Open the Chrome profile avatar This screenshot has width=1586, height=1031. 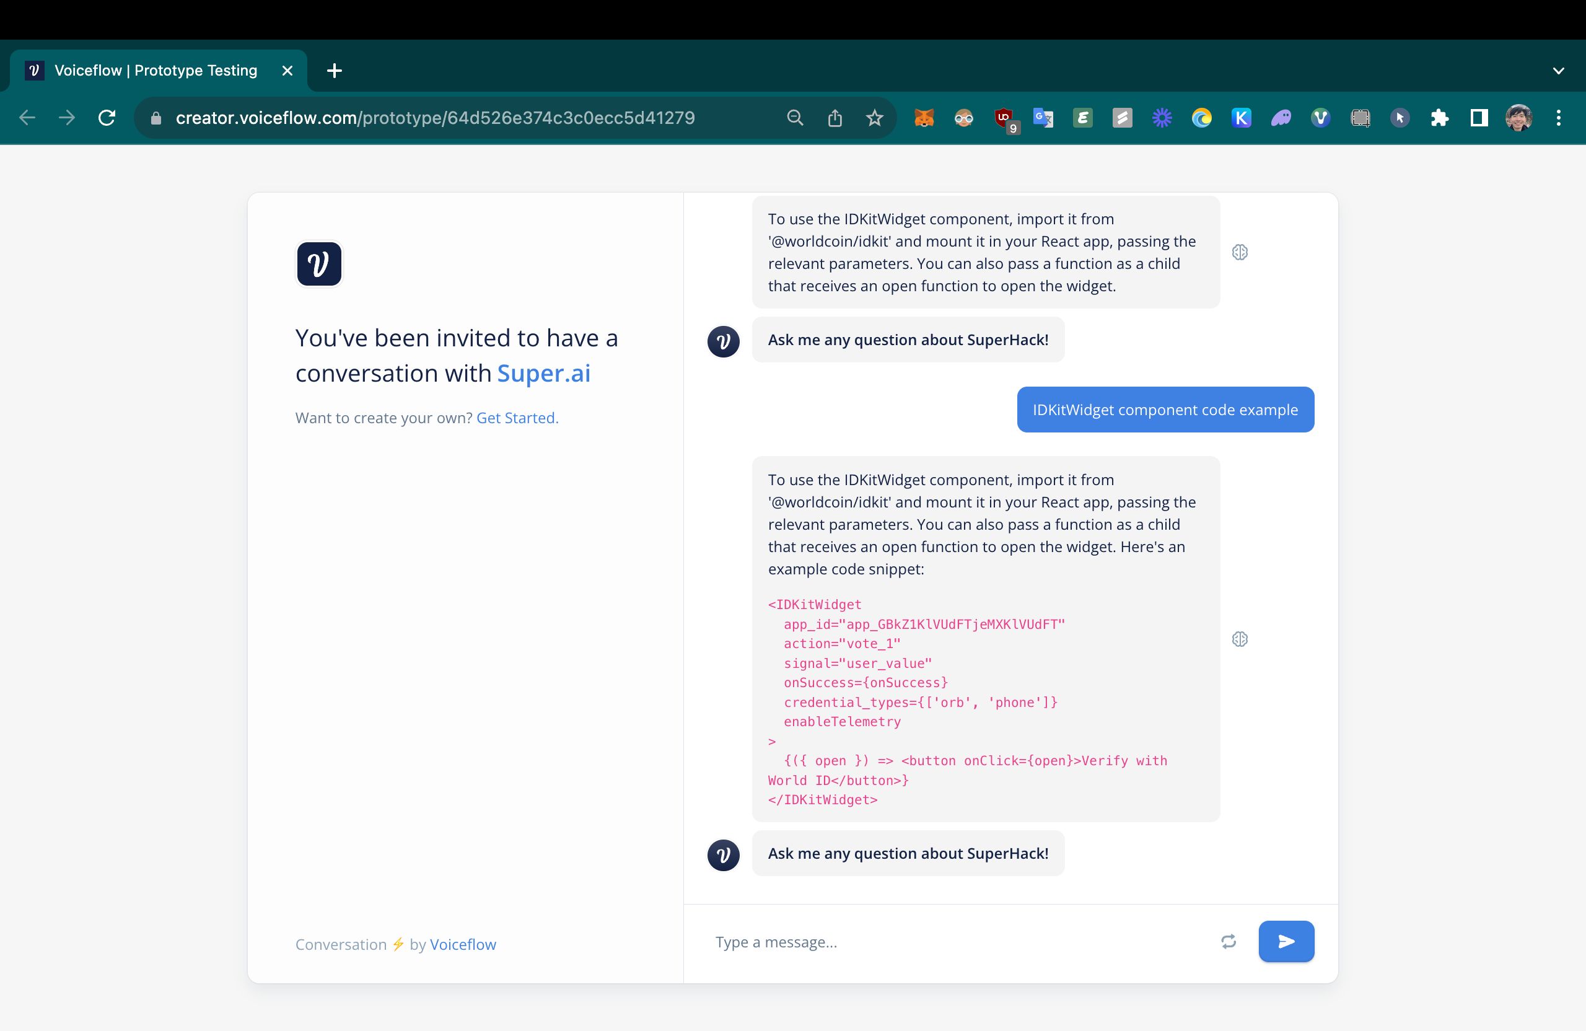click(x=1518, y=118)
